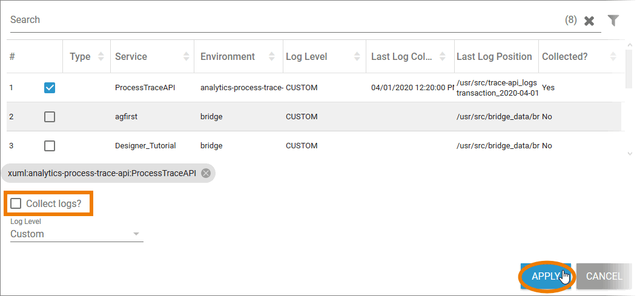Click the Last Log Position header
Image resolution: width=637 pixels, height=296 pixels.
point(494,56)
